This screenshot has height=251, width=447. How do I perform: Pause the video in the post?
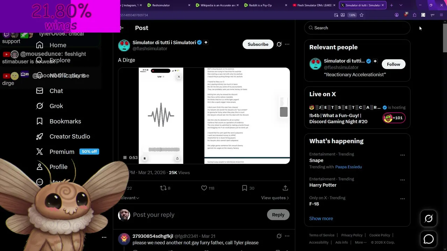(125, 158)
